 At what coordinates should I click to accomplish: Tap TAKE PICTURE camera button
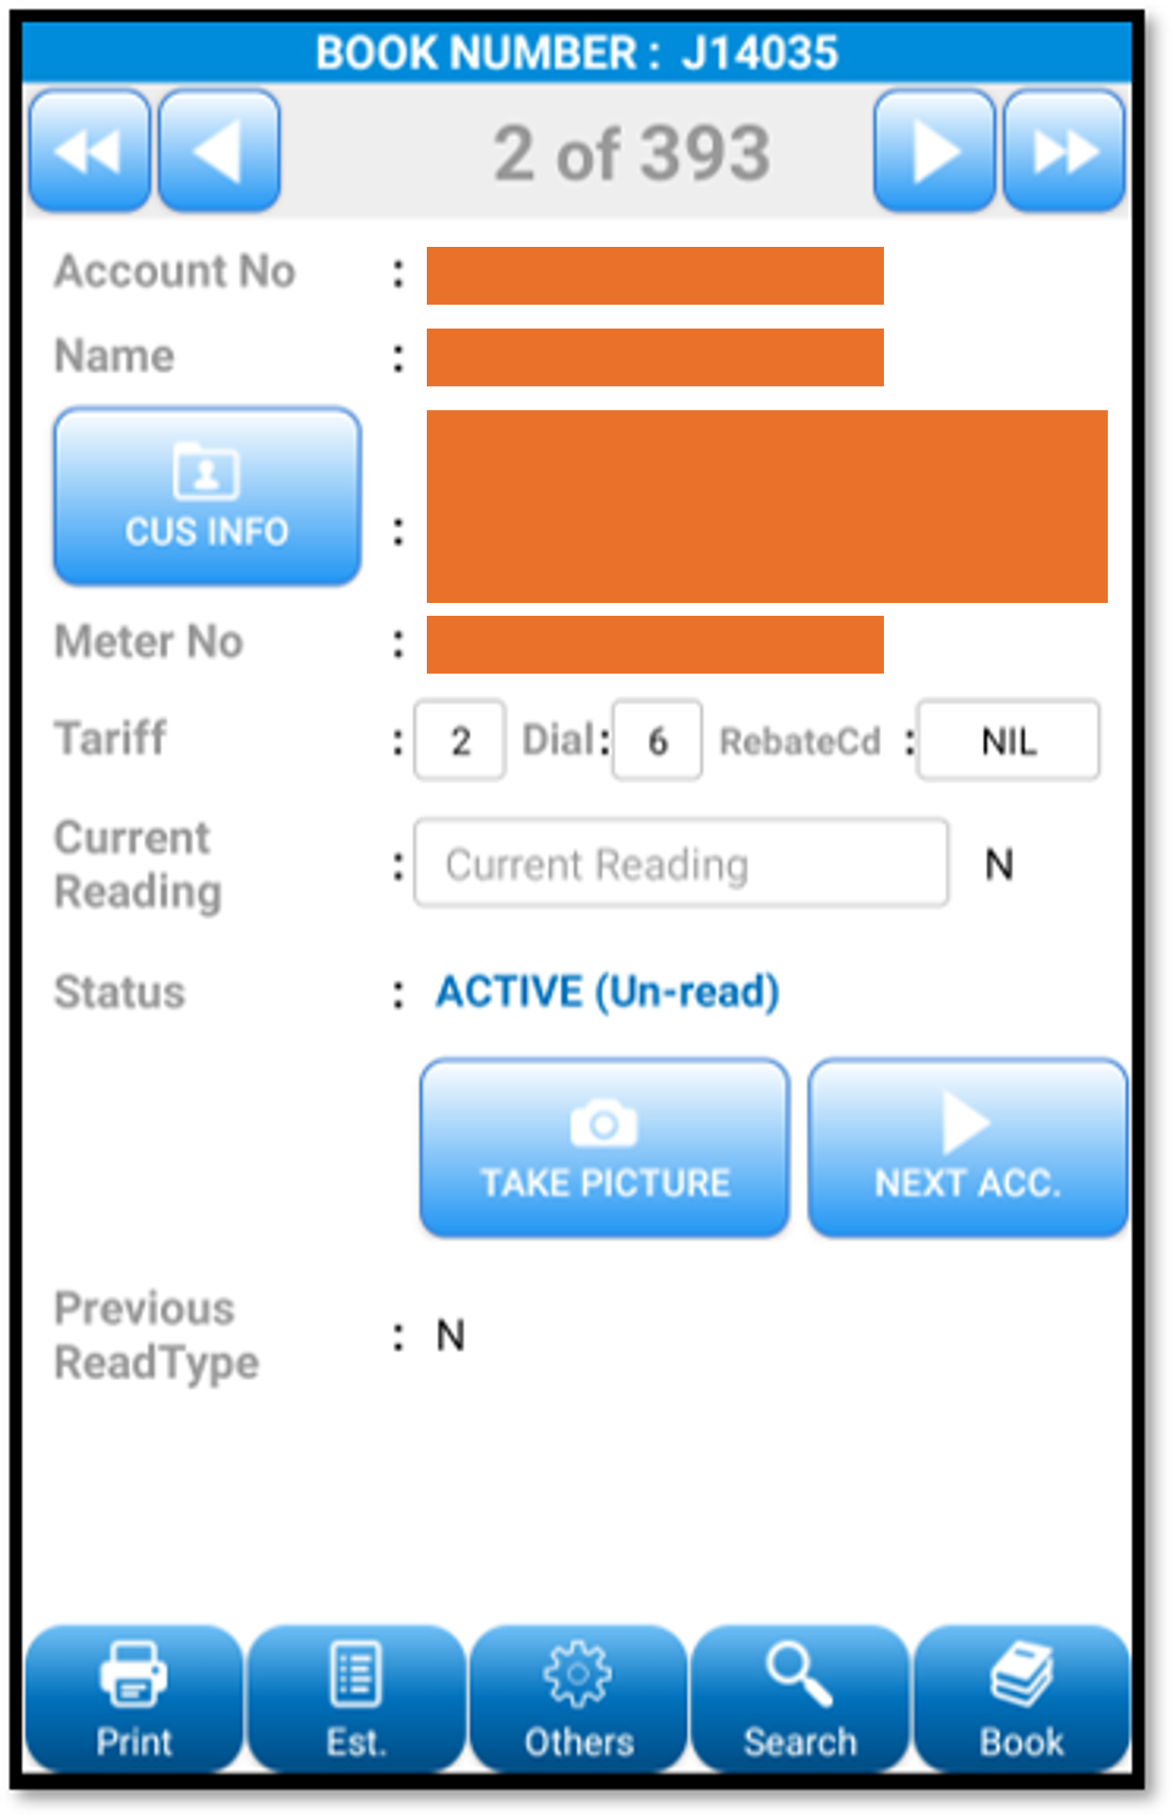[x=605, y=1148]
